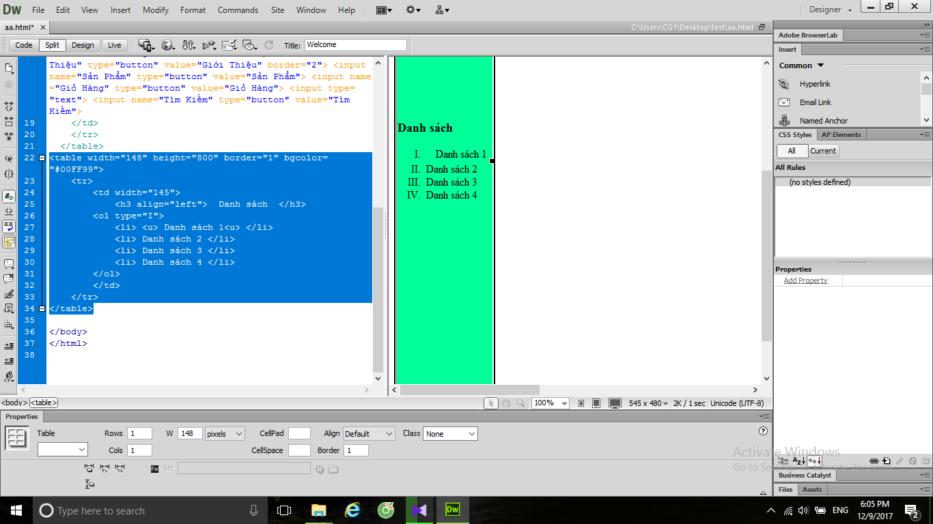
Task: Switch to Design view
Action: point(83,45)
